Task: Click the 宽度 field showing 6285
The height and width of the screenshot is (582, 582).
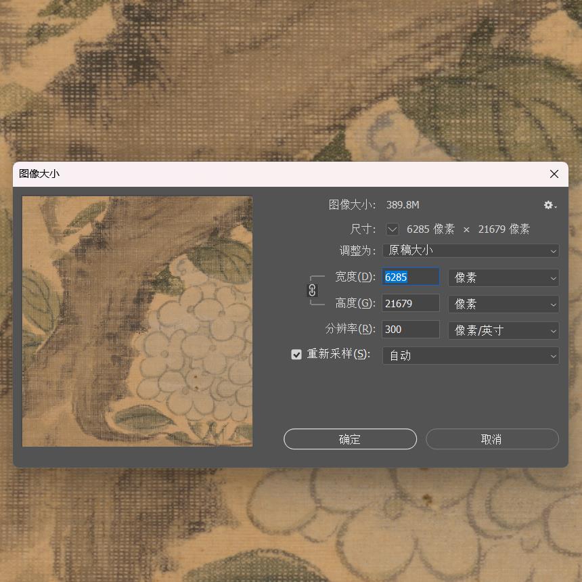Action: pos(411,277)
